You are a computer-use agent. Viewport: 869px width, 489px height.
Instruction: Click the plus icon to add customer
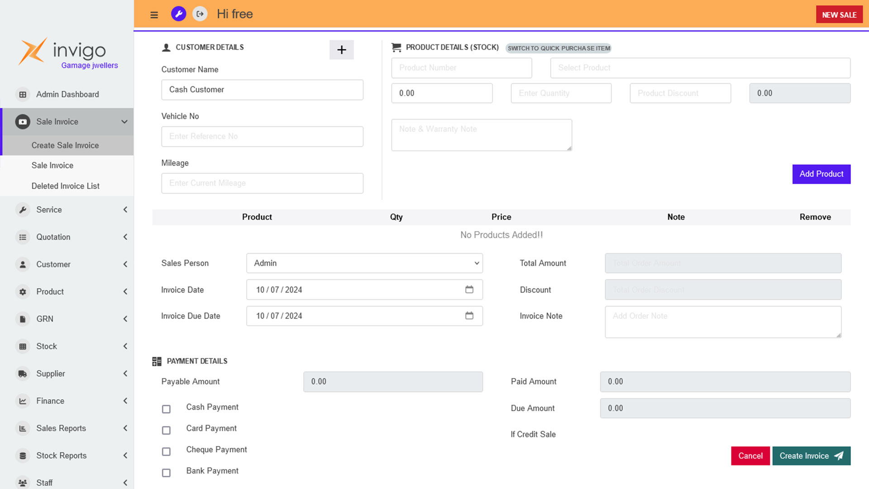[x=341, y=49]
